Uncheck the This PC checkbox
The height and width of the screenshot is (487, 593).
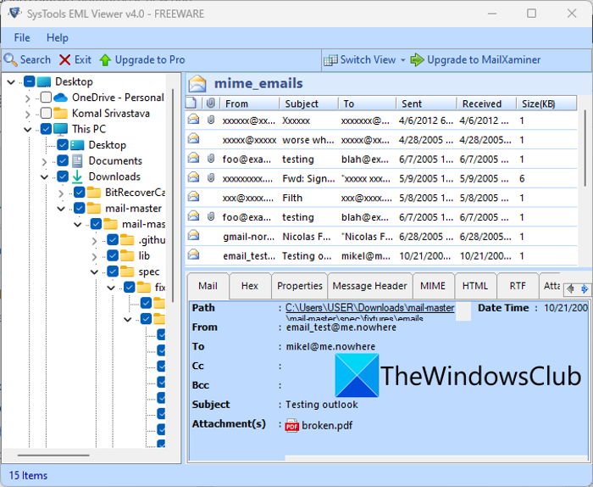46,129
